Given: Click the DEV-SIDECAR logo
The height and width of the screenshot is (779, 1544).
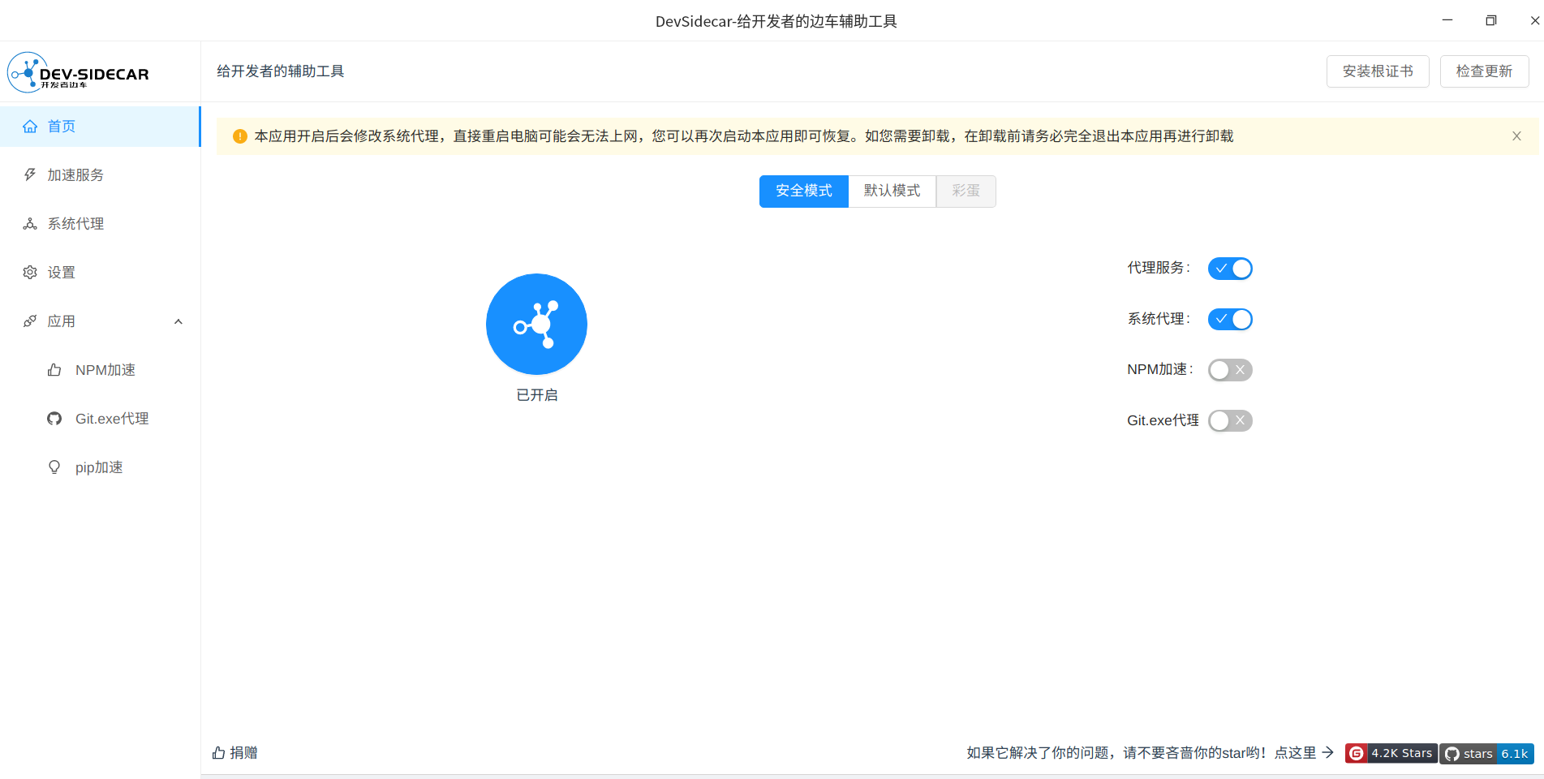Looking at the screenshot, I should click(79, 73).
